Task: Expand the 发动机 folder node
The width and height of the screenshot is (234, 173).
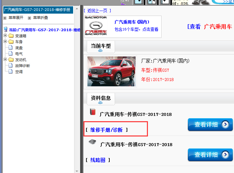Action: point(5,59)
